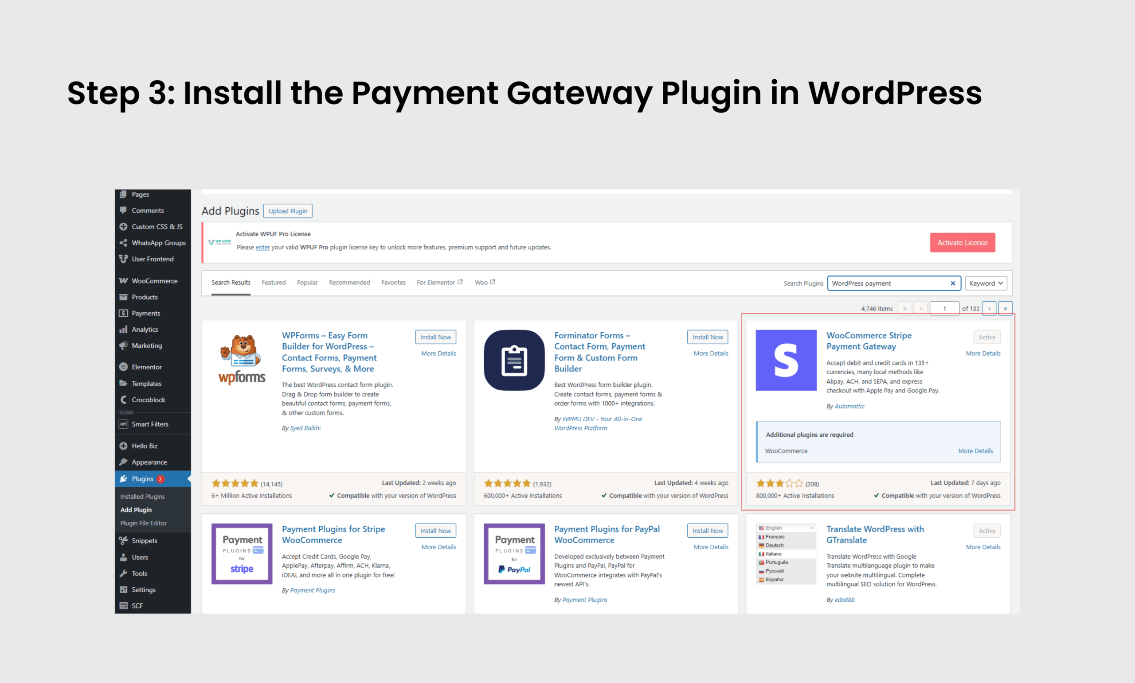
Task: Open the Products sidebar item
Action: (144, 297)
